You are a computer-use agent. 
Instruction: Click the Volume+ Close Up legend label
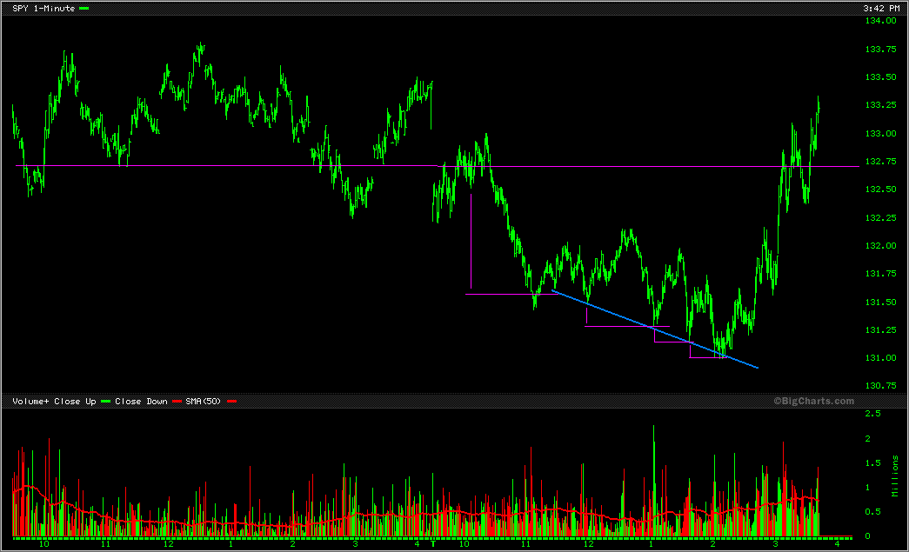point(54,402)
